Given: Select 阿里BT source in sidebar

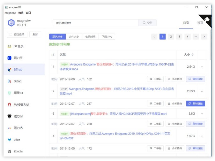Looking at the screenshot, I should pyautogui.click(x=24, y=93).
